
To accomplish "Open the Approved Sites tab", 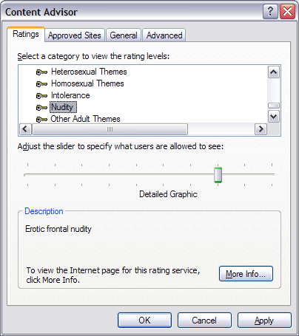I will click(75, 35).
